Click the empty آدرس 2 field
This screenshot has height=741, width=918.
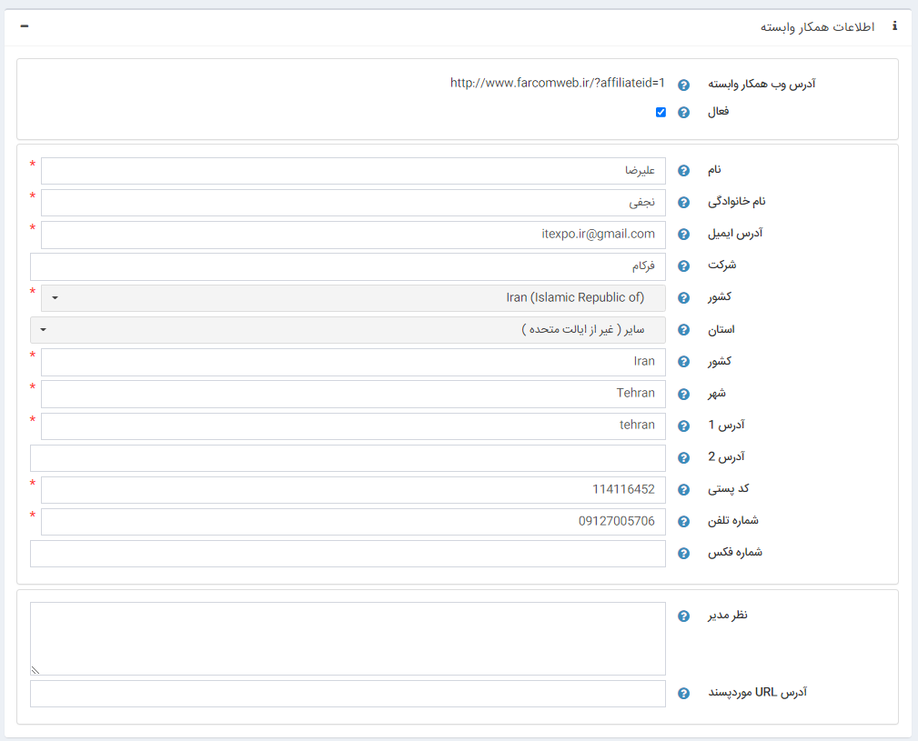pos(348,458)
